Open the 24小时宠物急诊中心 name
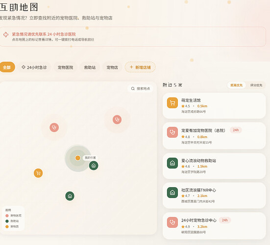270x245 pixels. [199, 220]
